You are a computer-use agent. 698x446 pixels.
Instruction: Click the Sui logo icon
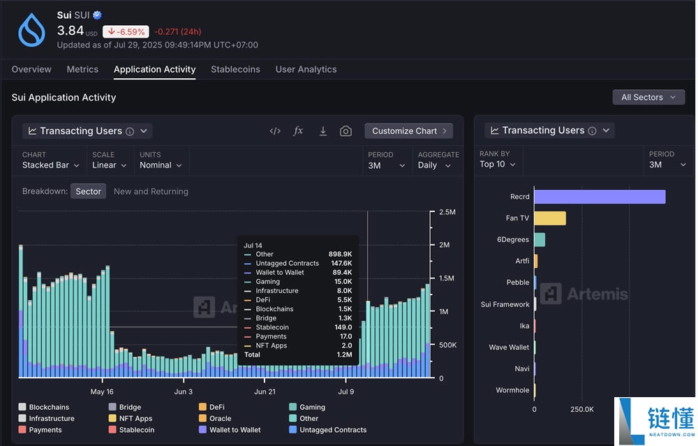(x=31, y=31)
